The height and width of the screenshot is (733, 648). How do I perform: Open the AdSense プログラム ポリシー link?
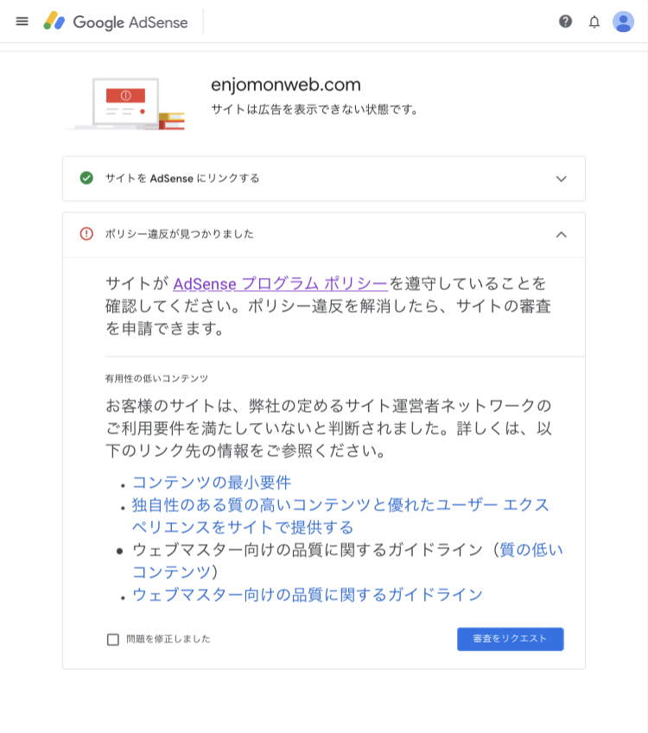[x=280, y=283]
